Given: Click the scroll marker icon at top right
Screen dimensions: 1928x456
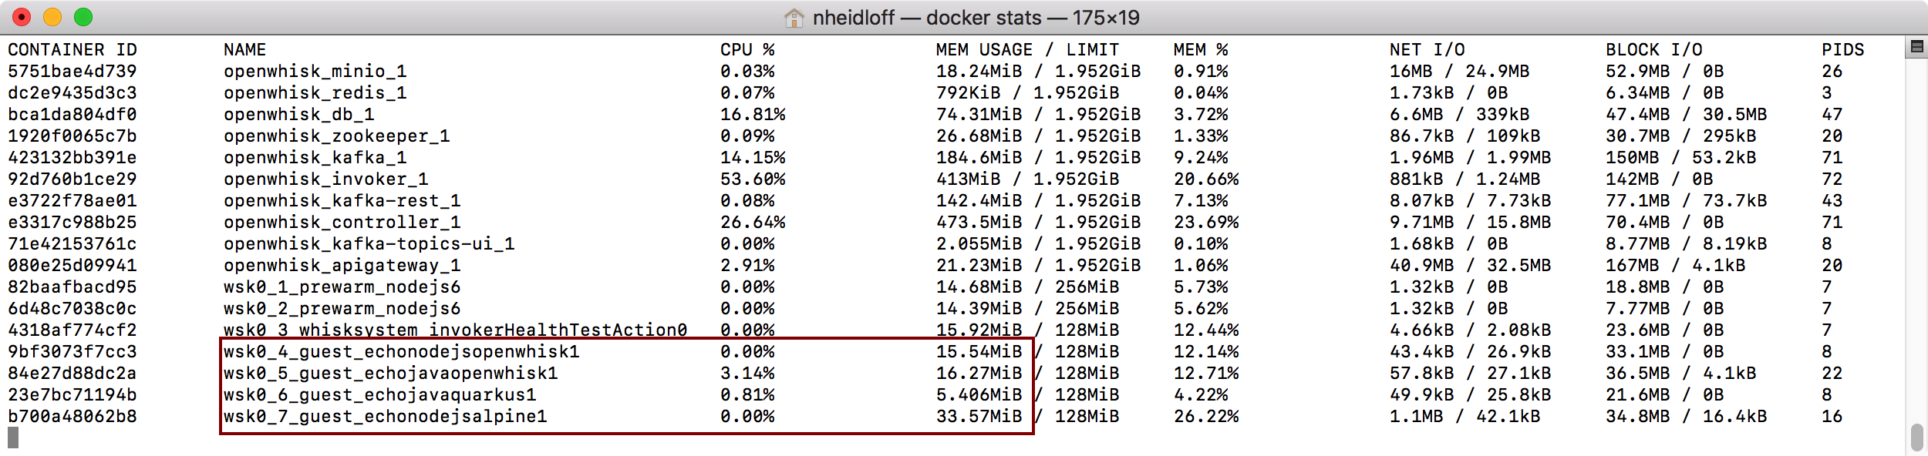Looking at the screenshot, I should coord(1916,47).
